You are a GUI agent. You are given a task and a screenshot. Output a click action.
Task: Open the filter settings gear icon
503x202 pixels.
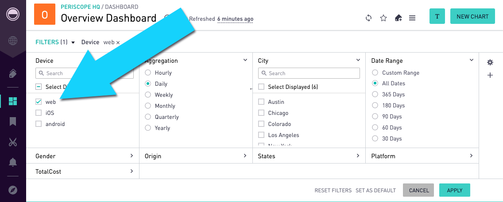click(x=490, y=62)
